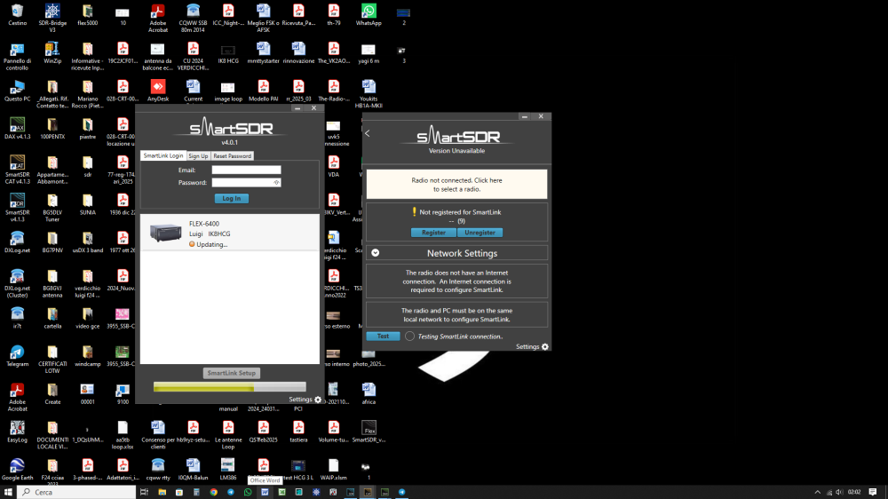Click the SmartLink test status indicator circle
This screenshot has height=499, width=888.
[x=409, y=336]
